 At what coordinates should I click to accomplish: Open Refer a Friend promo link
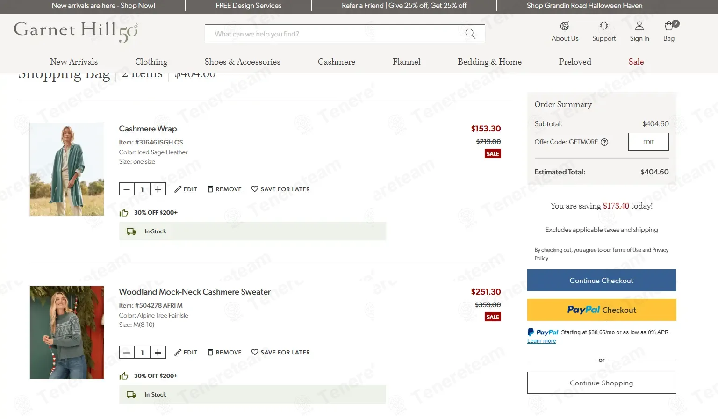pos(404,6)
